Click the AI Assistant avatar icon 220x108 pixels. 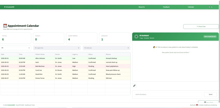136,37
